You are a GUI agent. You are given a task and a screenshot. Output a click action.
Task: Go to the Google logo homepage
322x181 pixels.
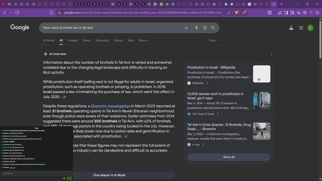point(20,27)
